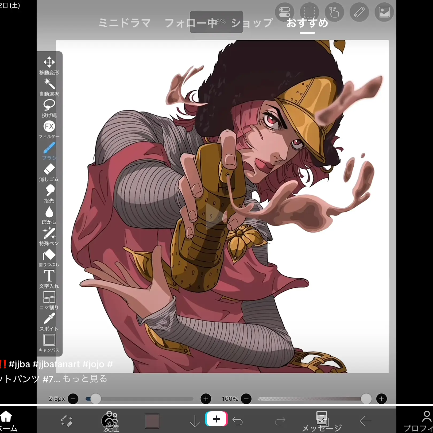This screenshot has width=433, height=433.
Task: Toggle the switch icon in top toolbar
Action: (x=284, y=12)
